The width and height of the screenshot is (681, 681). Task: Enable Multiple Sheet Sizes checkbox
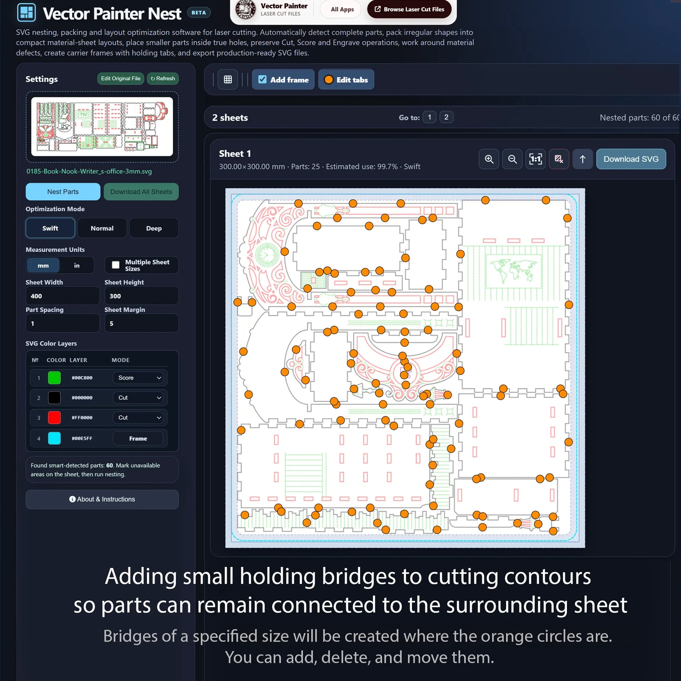115,265
